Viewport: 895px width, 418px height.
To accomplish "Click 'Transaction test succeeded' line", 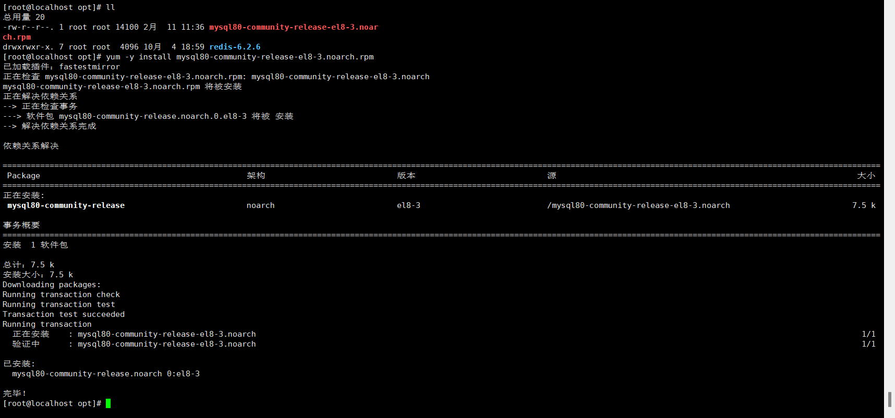I will pos(64,314).
